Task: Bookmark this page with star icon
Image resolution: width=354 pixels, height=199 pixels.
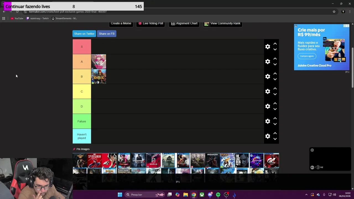Action: click(334, 12)
